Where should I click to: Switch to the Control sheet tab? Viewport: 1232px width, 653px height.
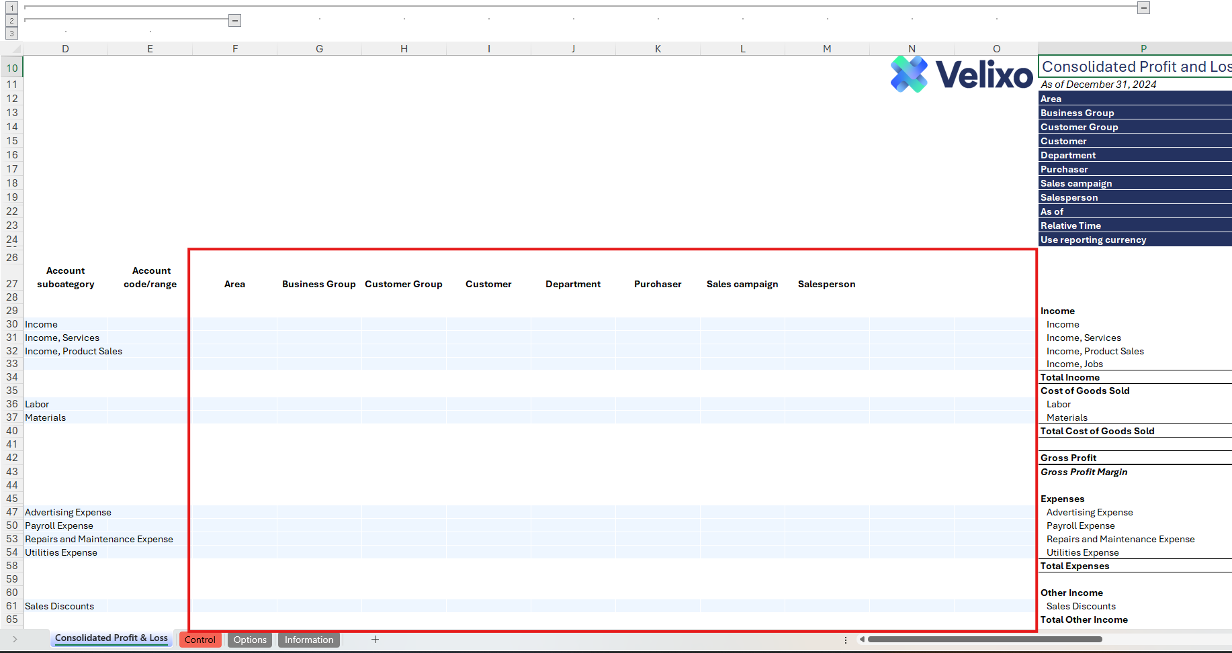tap(200, 640)
